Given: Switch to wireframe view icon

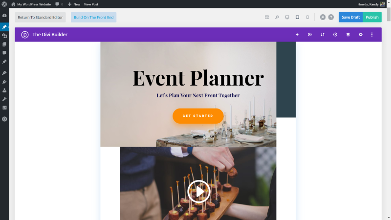Looking at the screenshot, I should (x=267, y=17).
